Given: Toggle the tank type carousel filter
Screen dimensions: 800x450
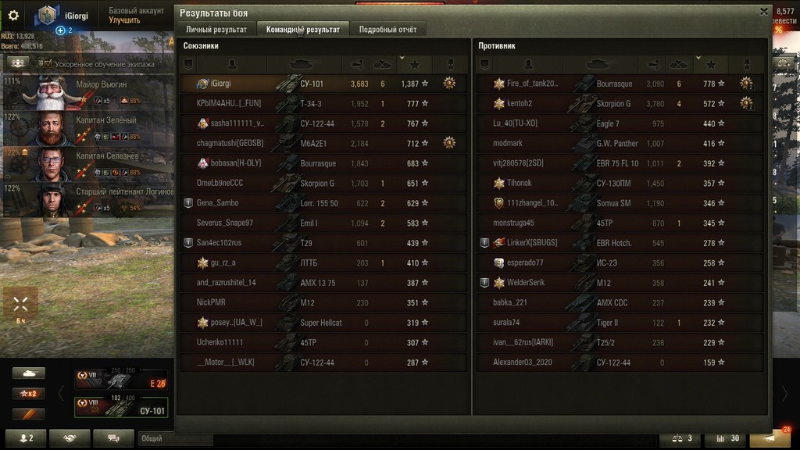Looking at the screenshot, I should [29, 373].
